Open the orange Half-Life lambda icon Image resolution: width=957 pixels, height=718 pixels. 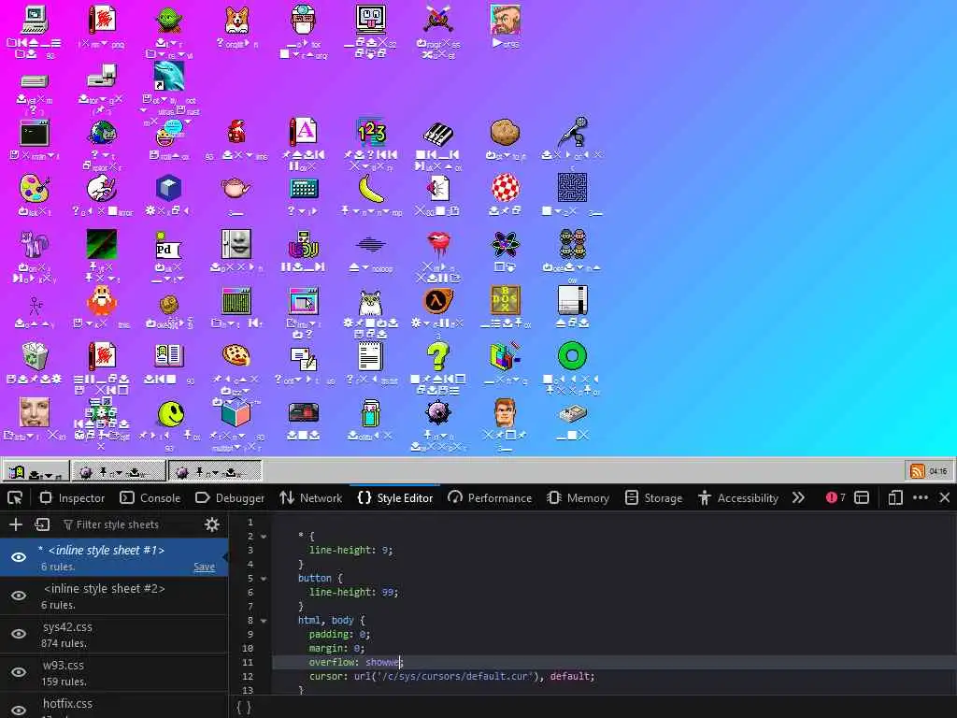[438, 300]
